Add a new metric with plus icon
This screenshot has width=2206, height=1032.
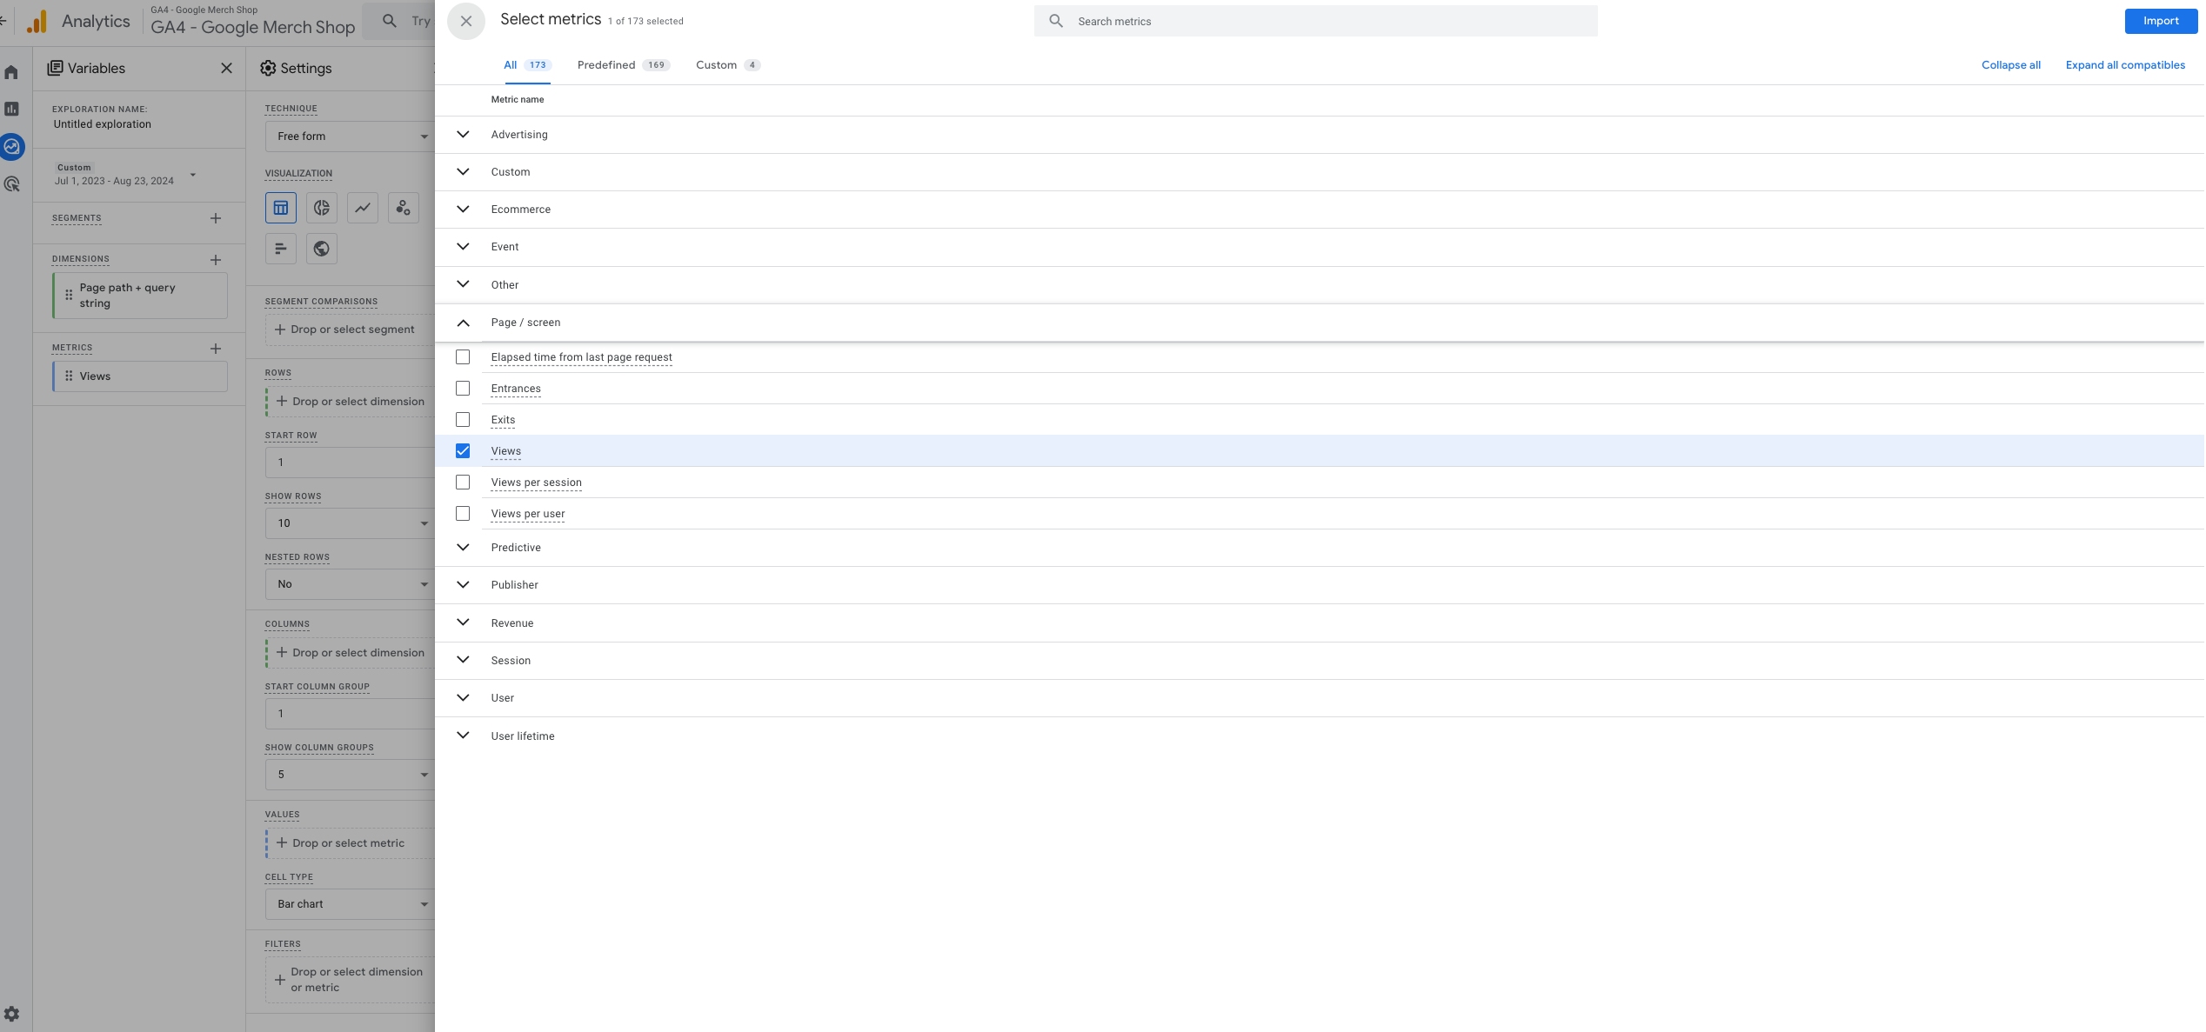[216, 349]
